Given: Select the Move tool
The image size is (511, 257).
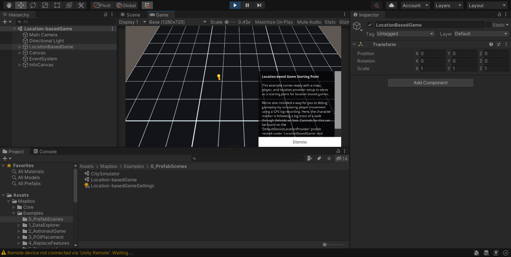Looking at the screenshot, I should 21,5.
